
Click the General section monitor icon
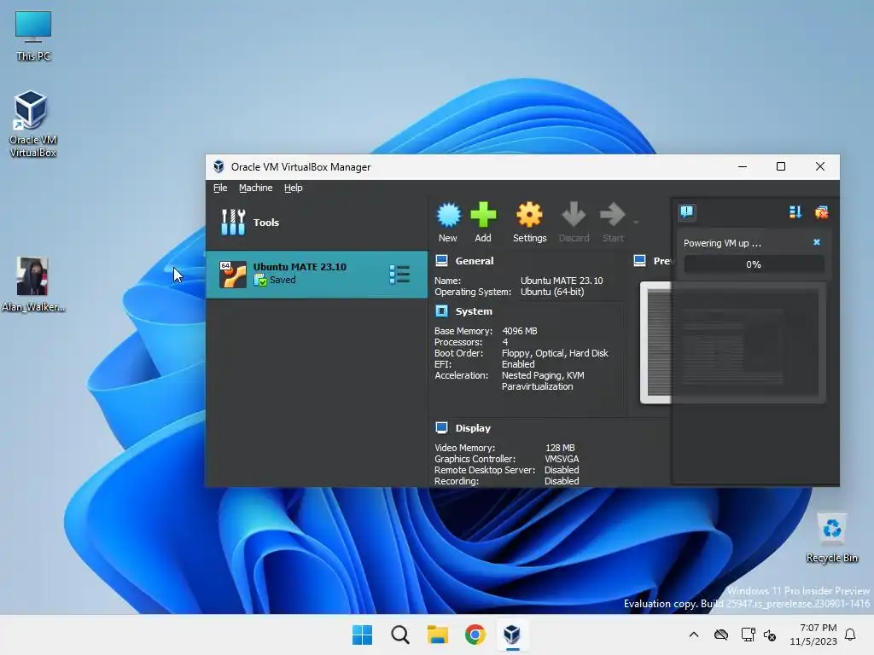441,261
